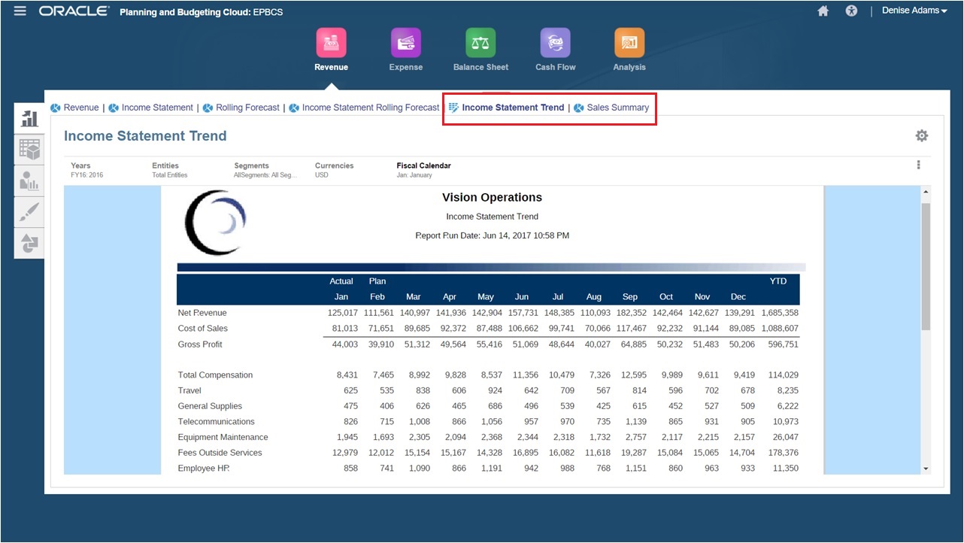Click the Total Compensation row label
The image size is (964, 543).
coord(215,375)
